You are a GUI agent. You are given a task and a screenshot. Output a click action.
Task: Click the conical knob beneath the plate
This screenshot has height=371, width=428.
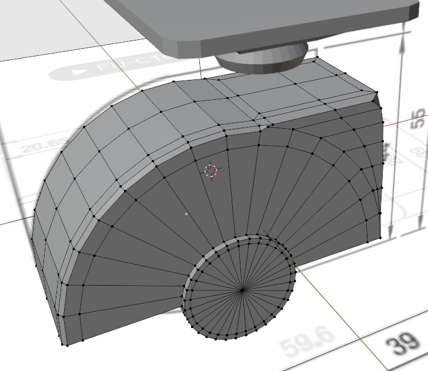(262, 59)
